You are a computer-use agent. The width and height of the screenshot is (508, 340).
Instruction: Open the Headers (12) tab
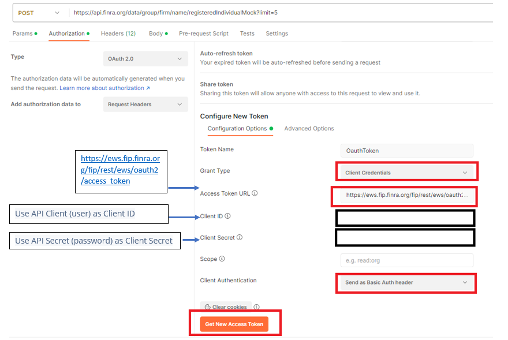tap(118, 33)
